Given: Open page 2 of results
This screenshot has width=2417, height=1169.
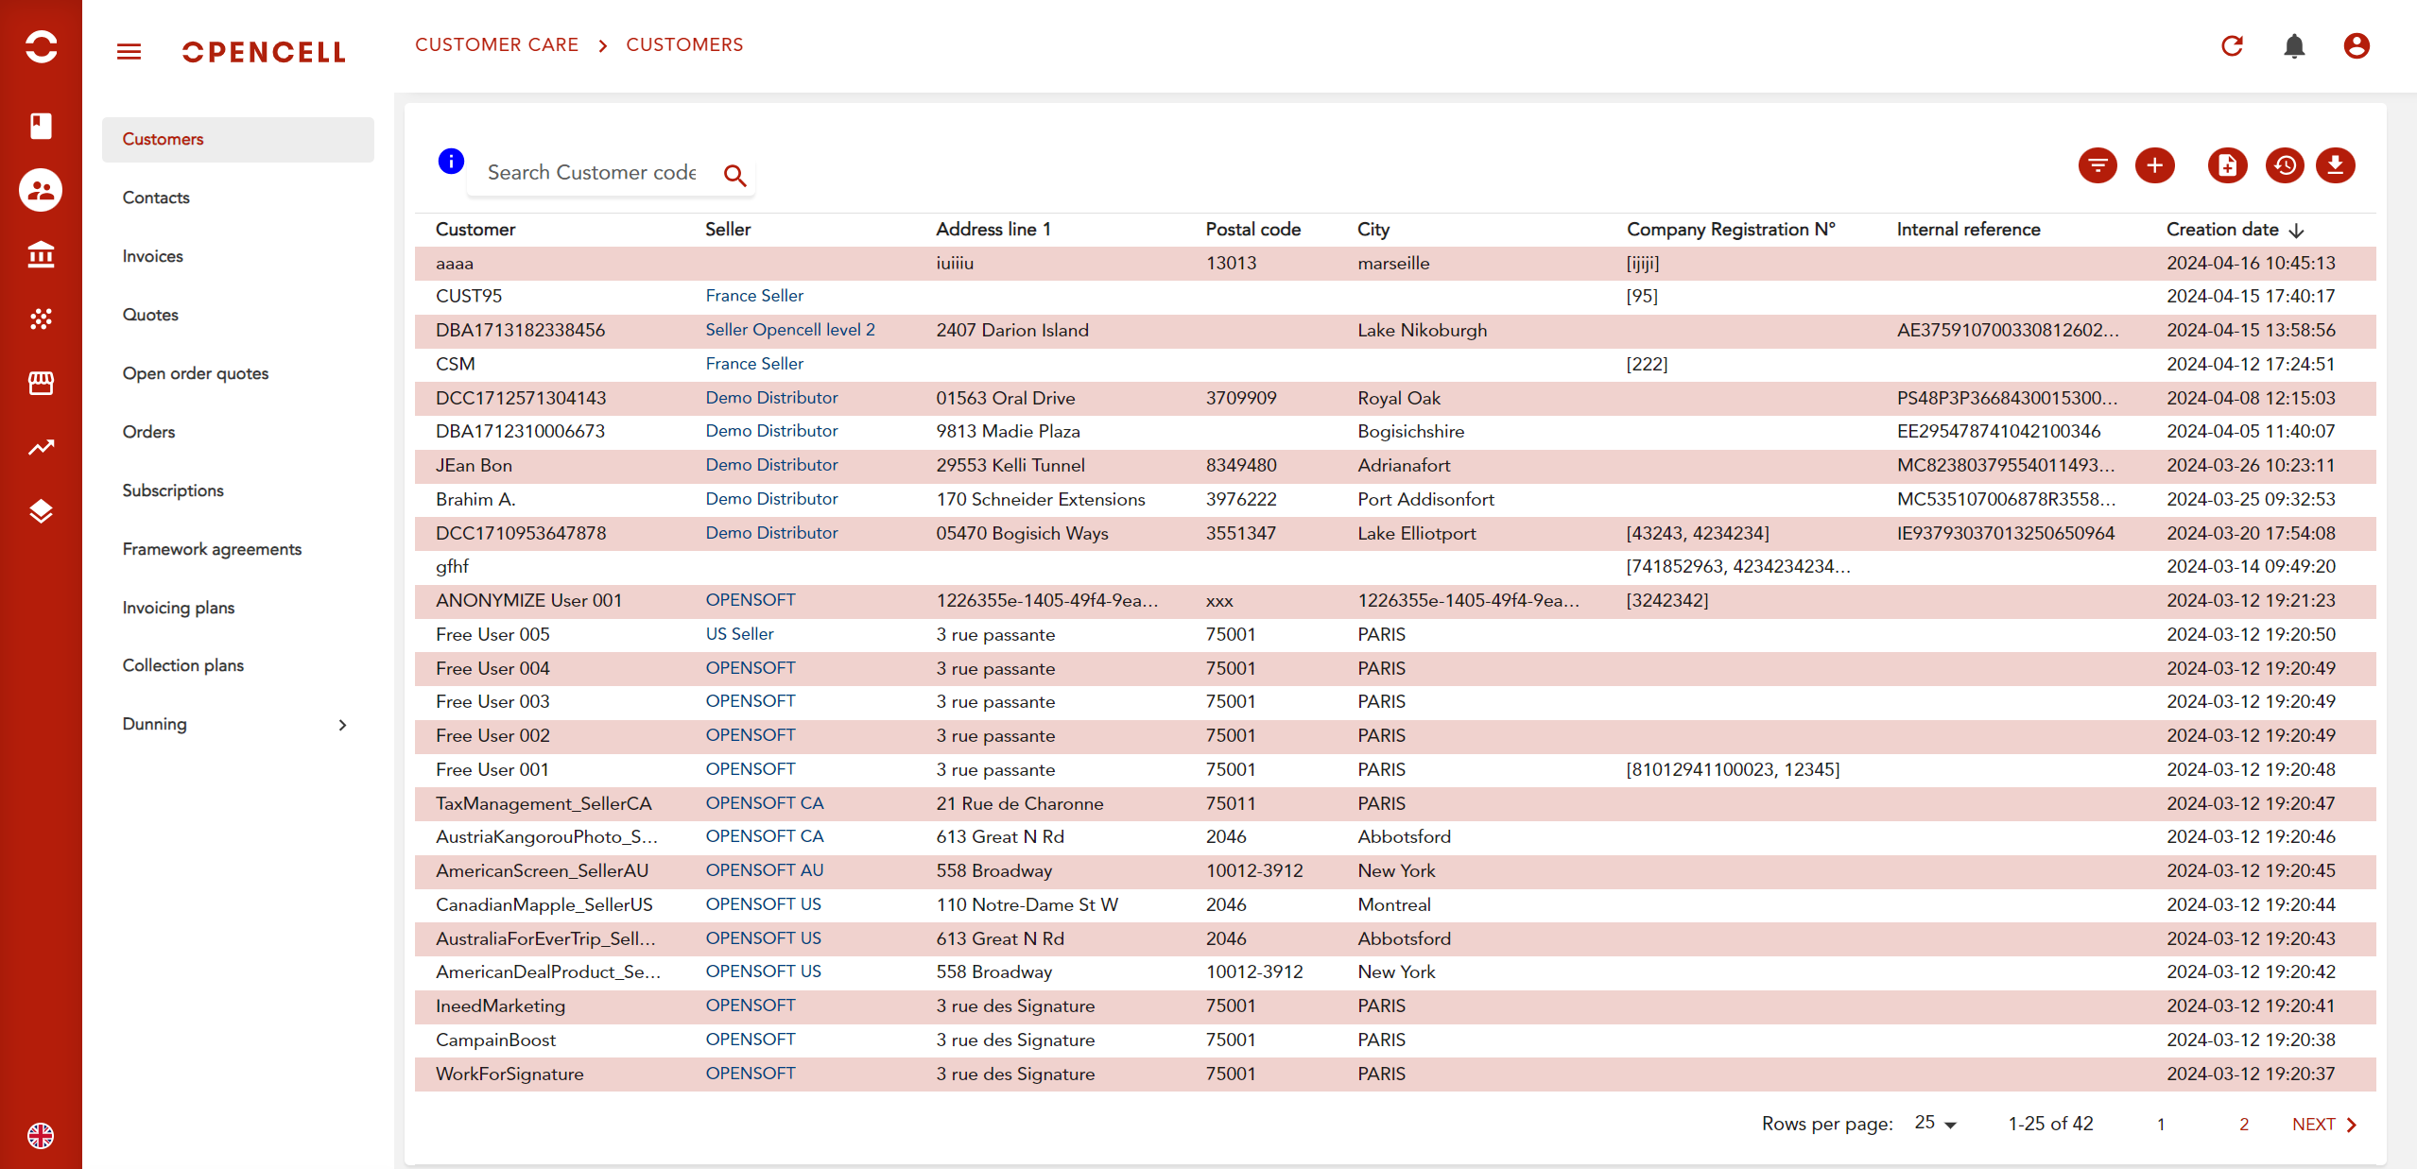Looking at the screenshot, I should tap(2243, 1124).
